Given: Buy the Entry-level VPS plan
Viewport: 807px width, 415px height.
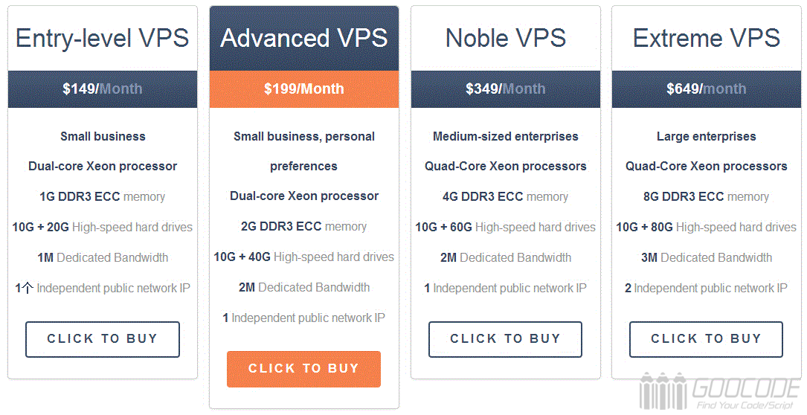Looking at the screenshot, I should pyautogui.click(x=103, y=339).
